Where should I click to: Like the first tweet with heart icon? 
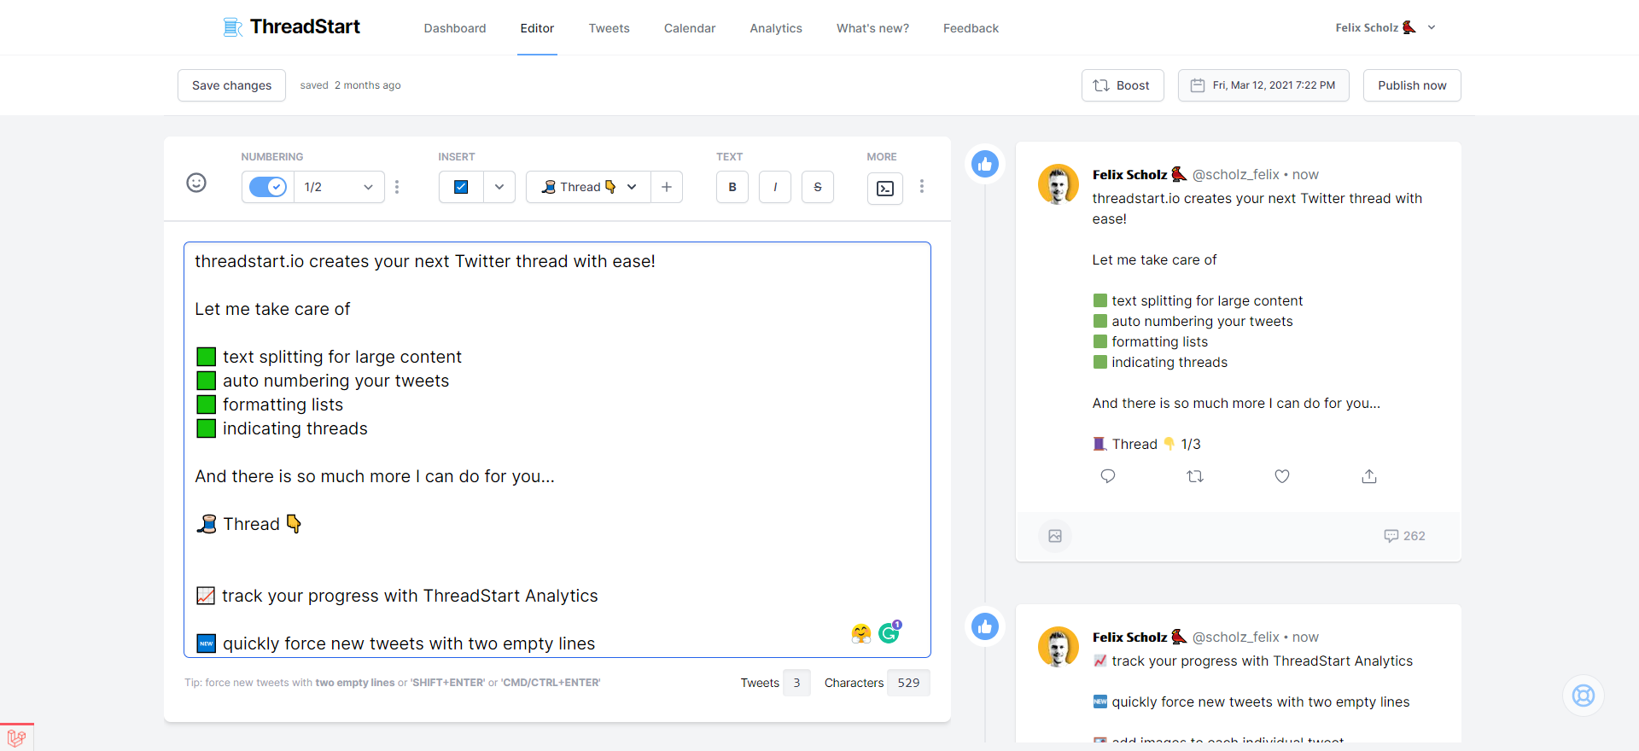[x=1282, y=476]
